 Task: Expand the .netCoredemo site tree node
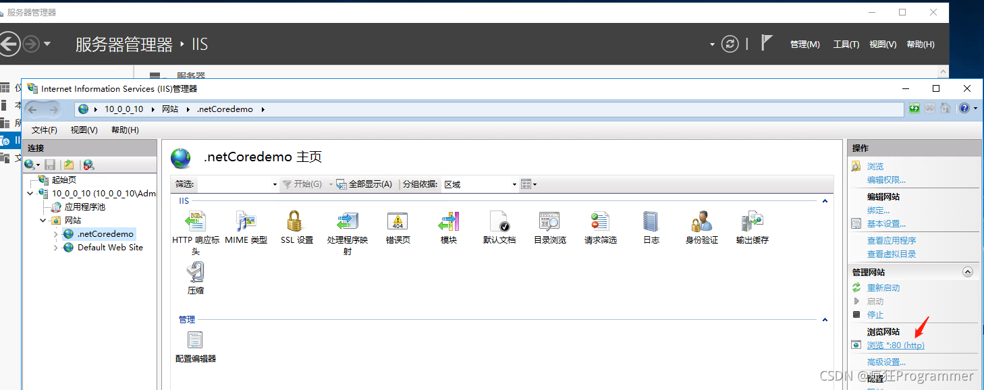pos(56,234)
